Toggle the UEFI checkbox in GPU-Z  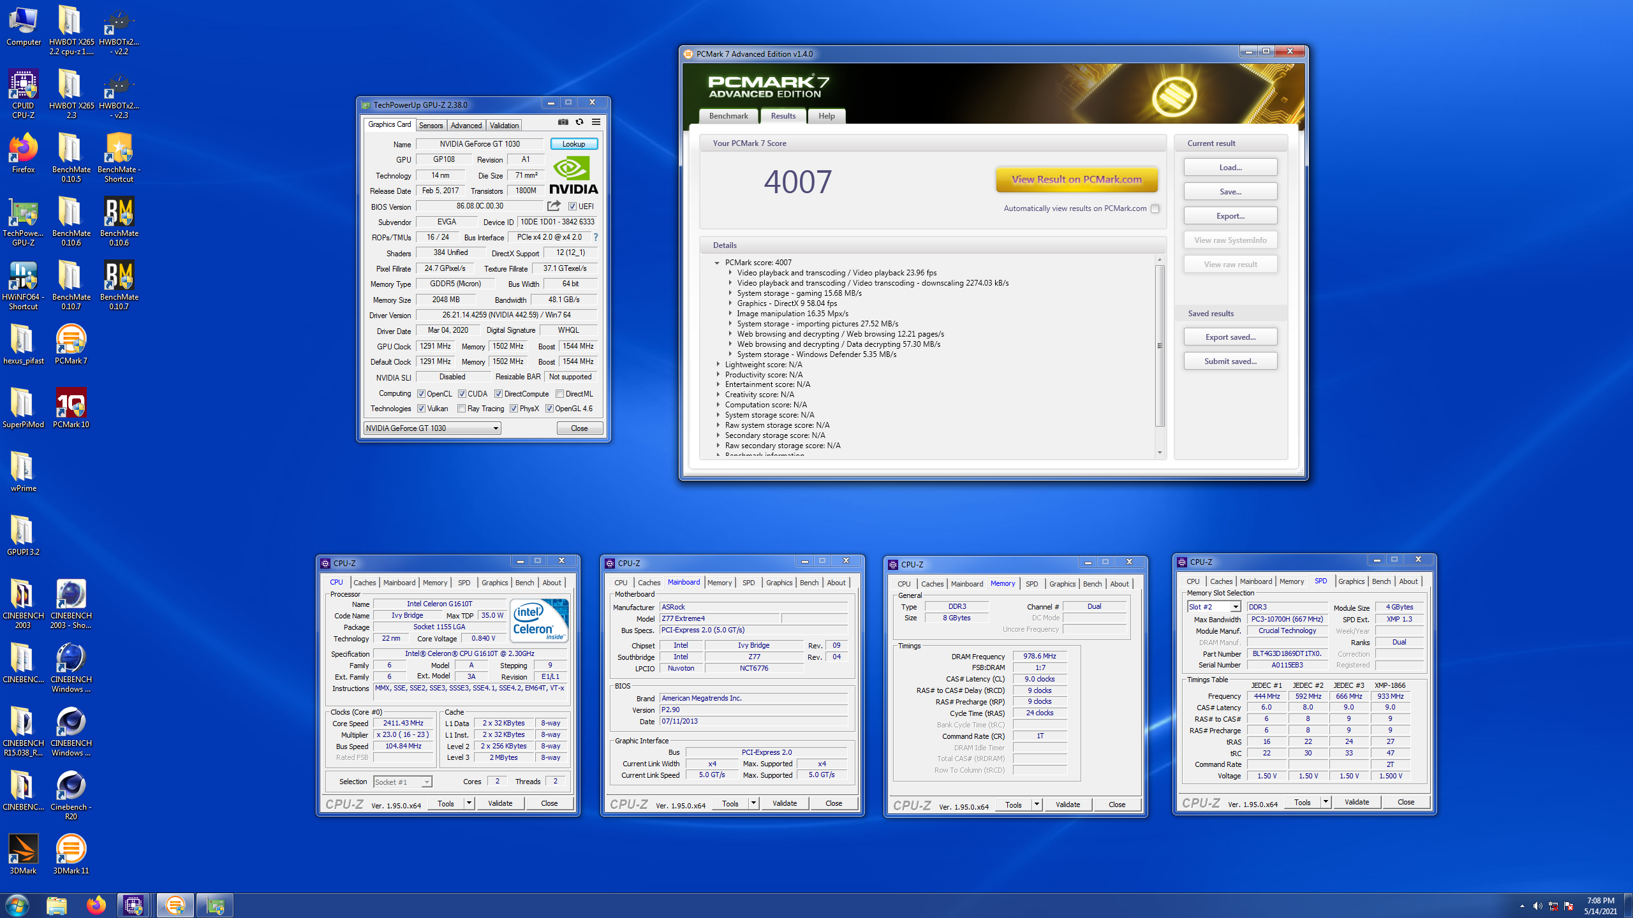tap(572, 207)
